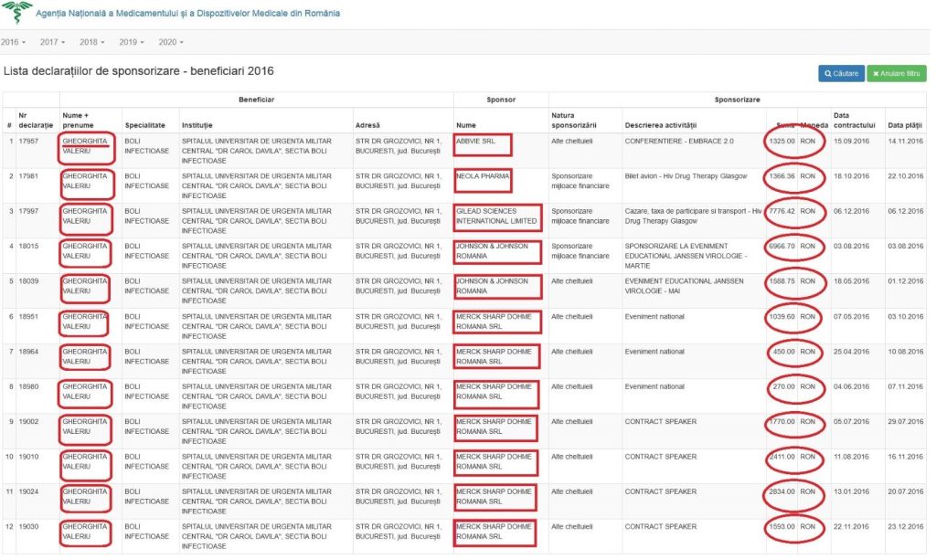Click payment date 22.10.2016

tap(906, 176)
